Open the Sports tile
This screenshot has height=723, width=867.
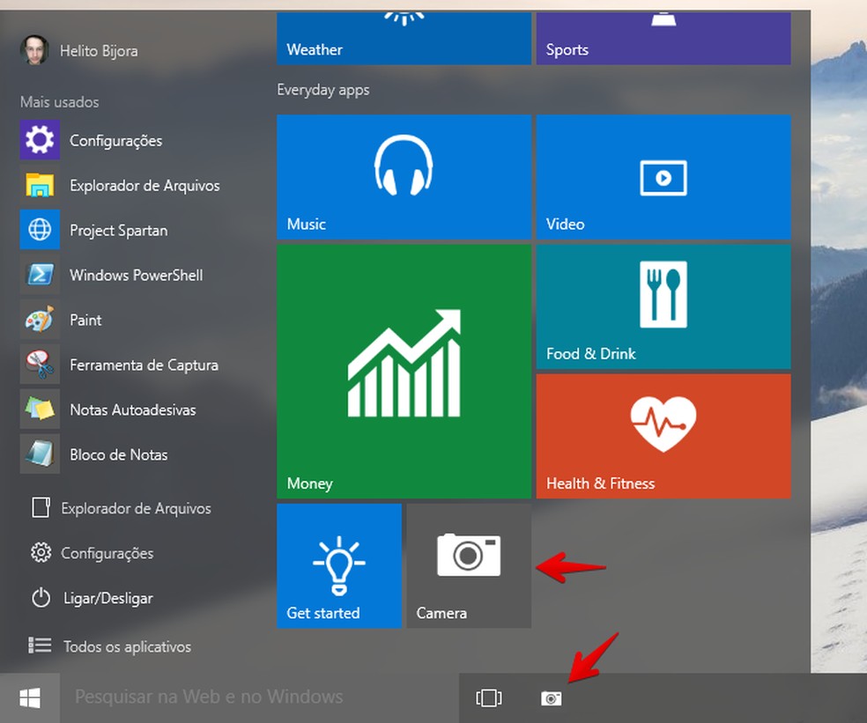[663, 38]
